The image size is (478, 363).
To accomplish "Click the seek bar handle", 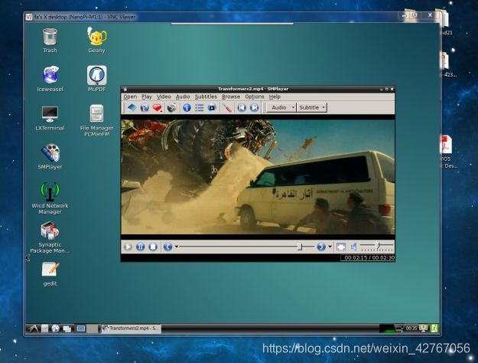I will click(300, 247).
